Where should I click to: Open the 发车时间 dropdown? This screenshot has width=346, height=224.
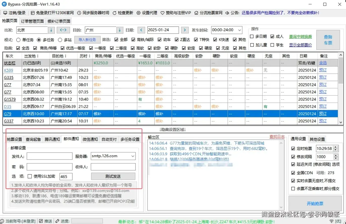pyautogui.click(x=239, y=30)
